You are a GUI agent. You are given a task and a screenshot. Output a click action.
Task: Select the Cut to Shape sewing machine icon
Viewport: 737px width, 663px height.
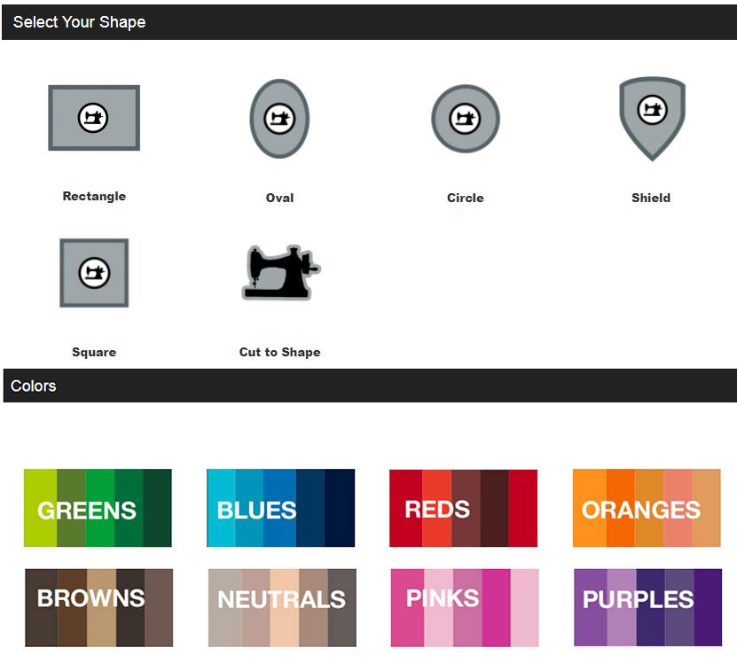279,273
